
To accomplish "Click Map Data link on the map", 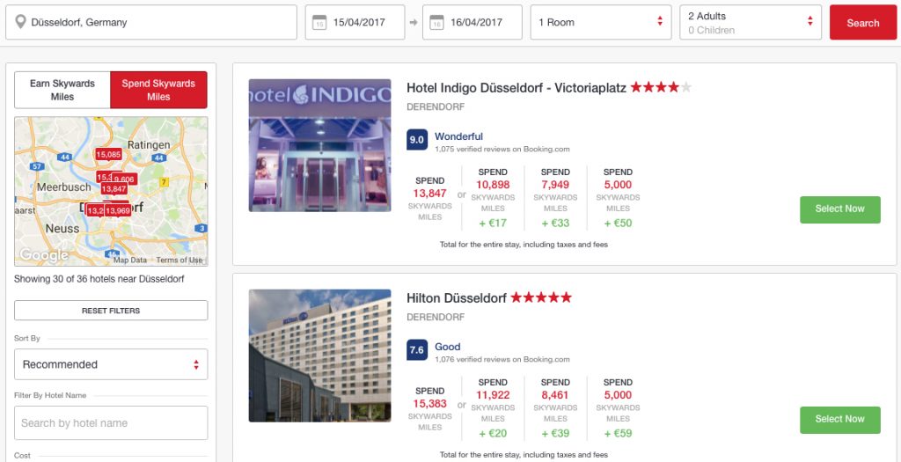I will (130, 260).
